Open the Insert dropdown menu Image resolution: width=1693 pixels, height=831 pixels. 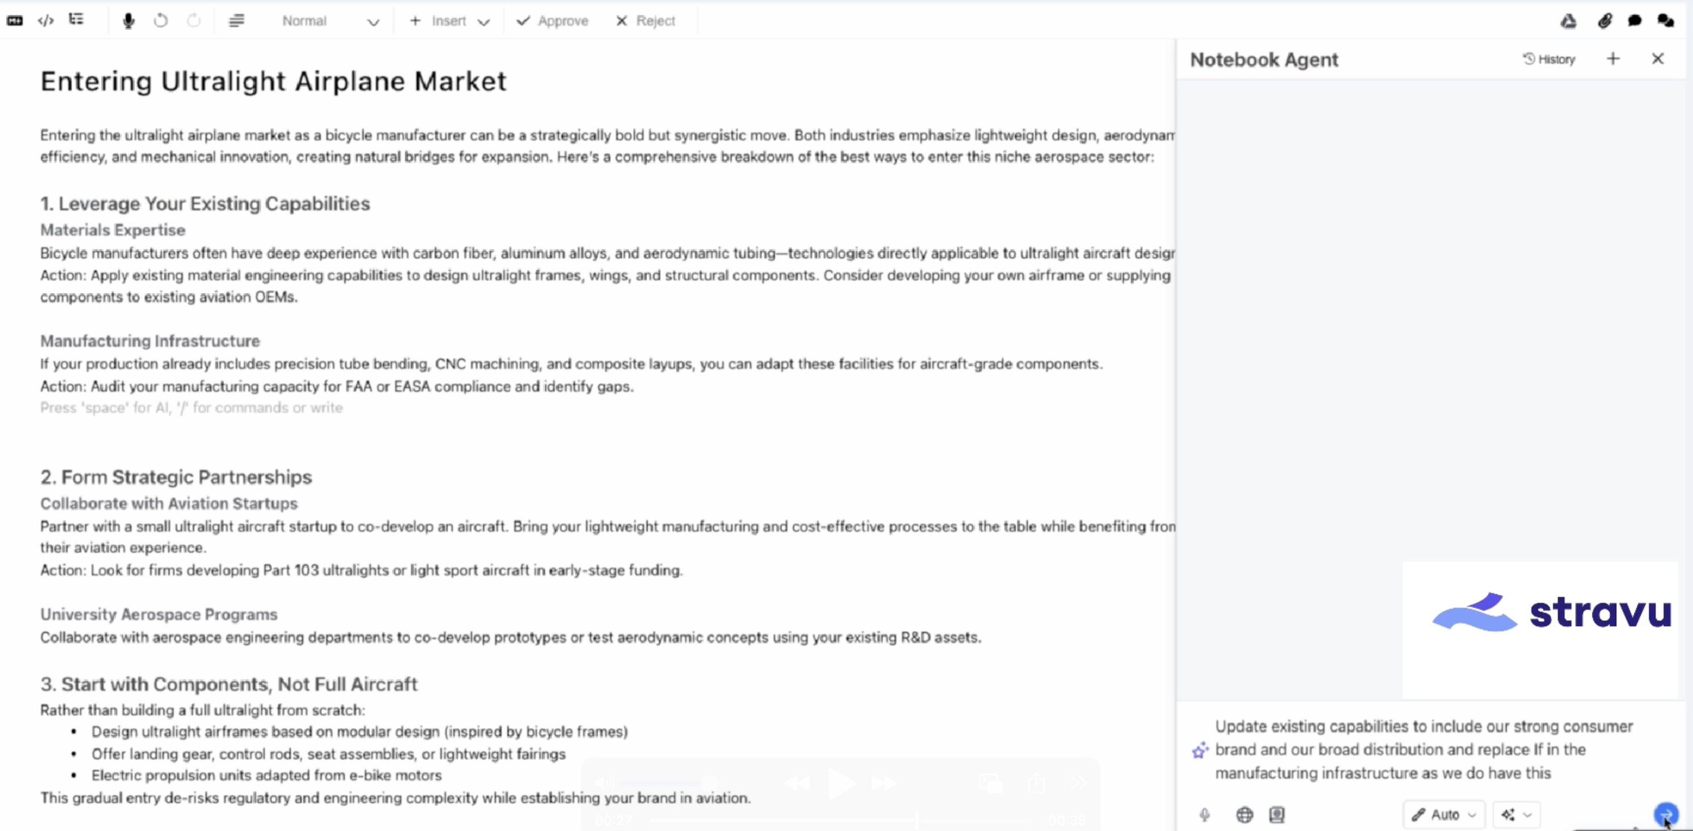coord(449,21)
